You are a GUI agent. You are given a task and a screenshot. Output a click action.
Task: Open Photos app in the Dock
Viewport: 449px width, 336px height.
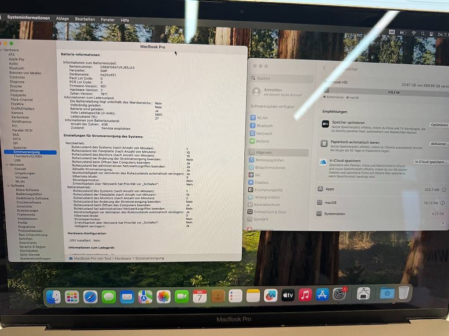(164, 296)
